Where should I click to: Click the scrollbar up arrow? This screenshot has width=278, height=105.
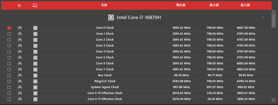coord(274,12)
